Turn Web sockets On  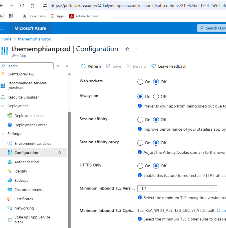[x=140, y=82]
